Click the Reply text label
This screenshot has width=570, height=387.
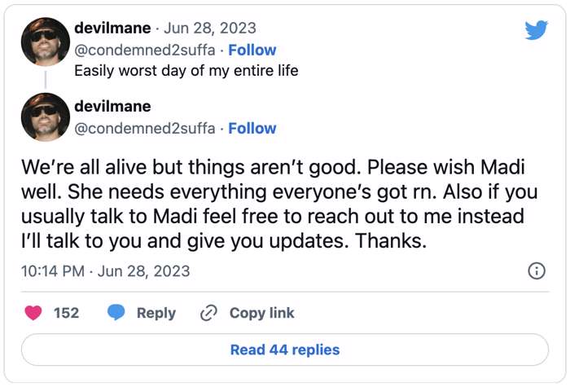pyautogui.click(x=156, y=313)
